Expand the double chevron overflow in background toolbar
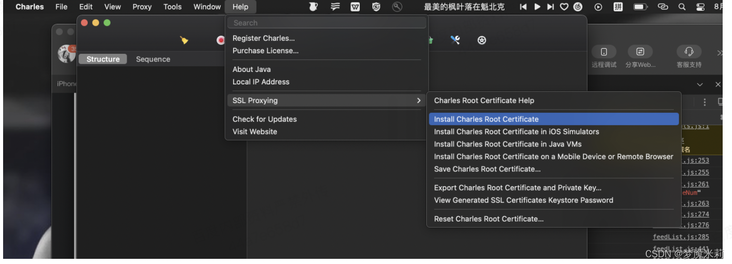The image size is (732, 264). coord(720,53)
